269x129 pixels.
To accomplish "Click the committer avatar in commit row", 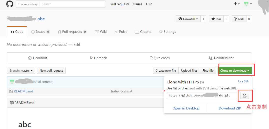I will point(12,82).
